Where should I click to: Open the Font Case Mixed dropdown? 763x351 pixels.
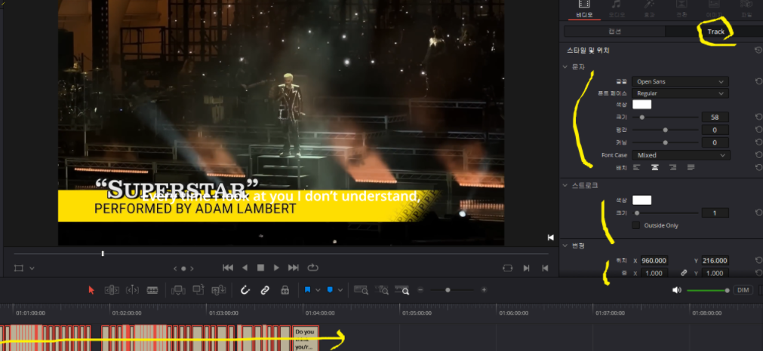coord(681,155)
